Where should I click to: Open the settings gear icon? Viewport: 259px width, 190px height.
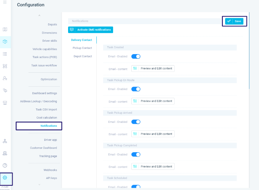coord(5,178)
